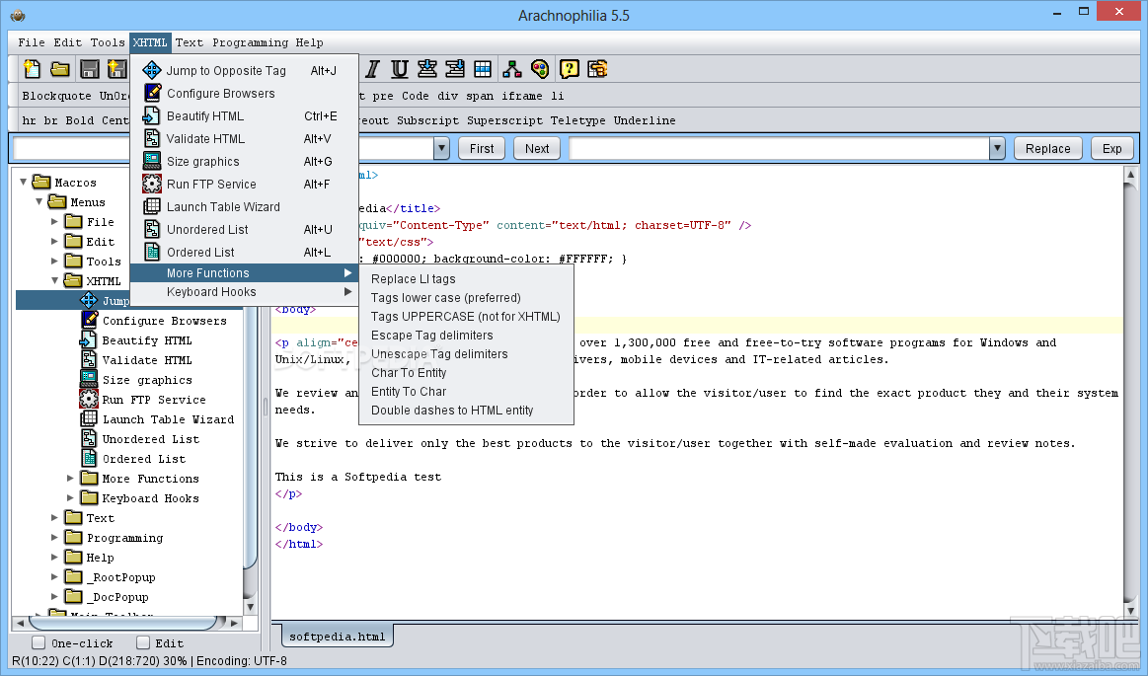Select Run FTP Service in macro tree
Viewport: 1148px width, 676px height.
154,400
